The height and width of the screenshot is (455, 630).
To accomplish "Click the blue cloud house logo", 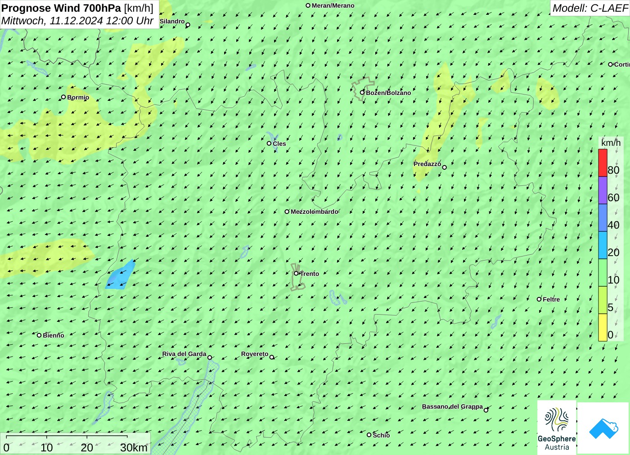I will (603, 428).
